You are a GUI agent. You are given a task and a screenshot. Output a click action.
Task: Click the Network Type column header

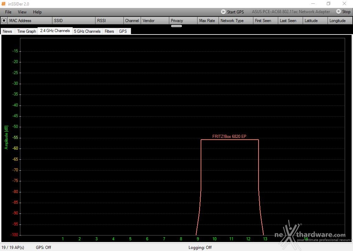(x=236, y=20)
